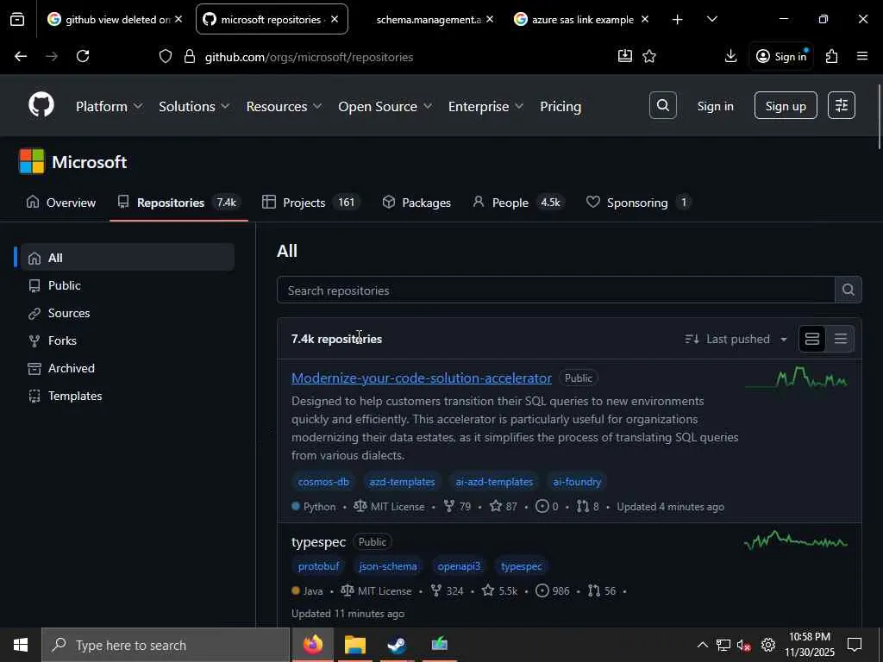
Task: Open the Packages tab
Action: tap(416, 203)
